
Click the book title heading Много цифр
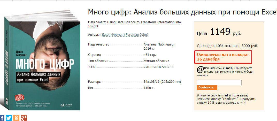(x=181, y=12)
